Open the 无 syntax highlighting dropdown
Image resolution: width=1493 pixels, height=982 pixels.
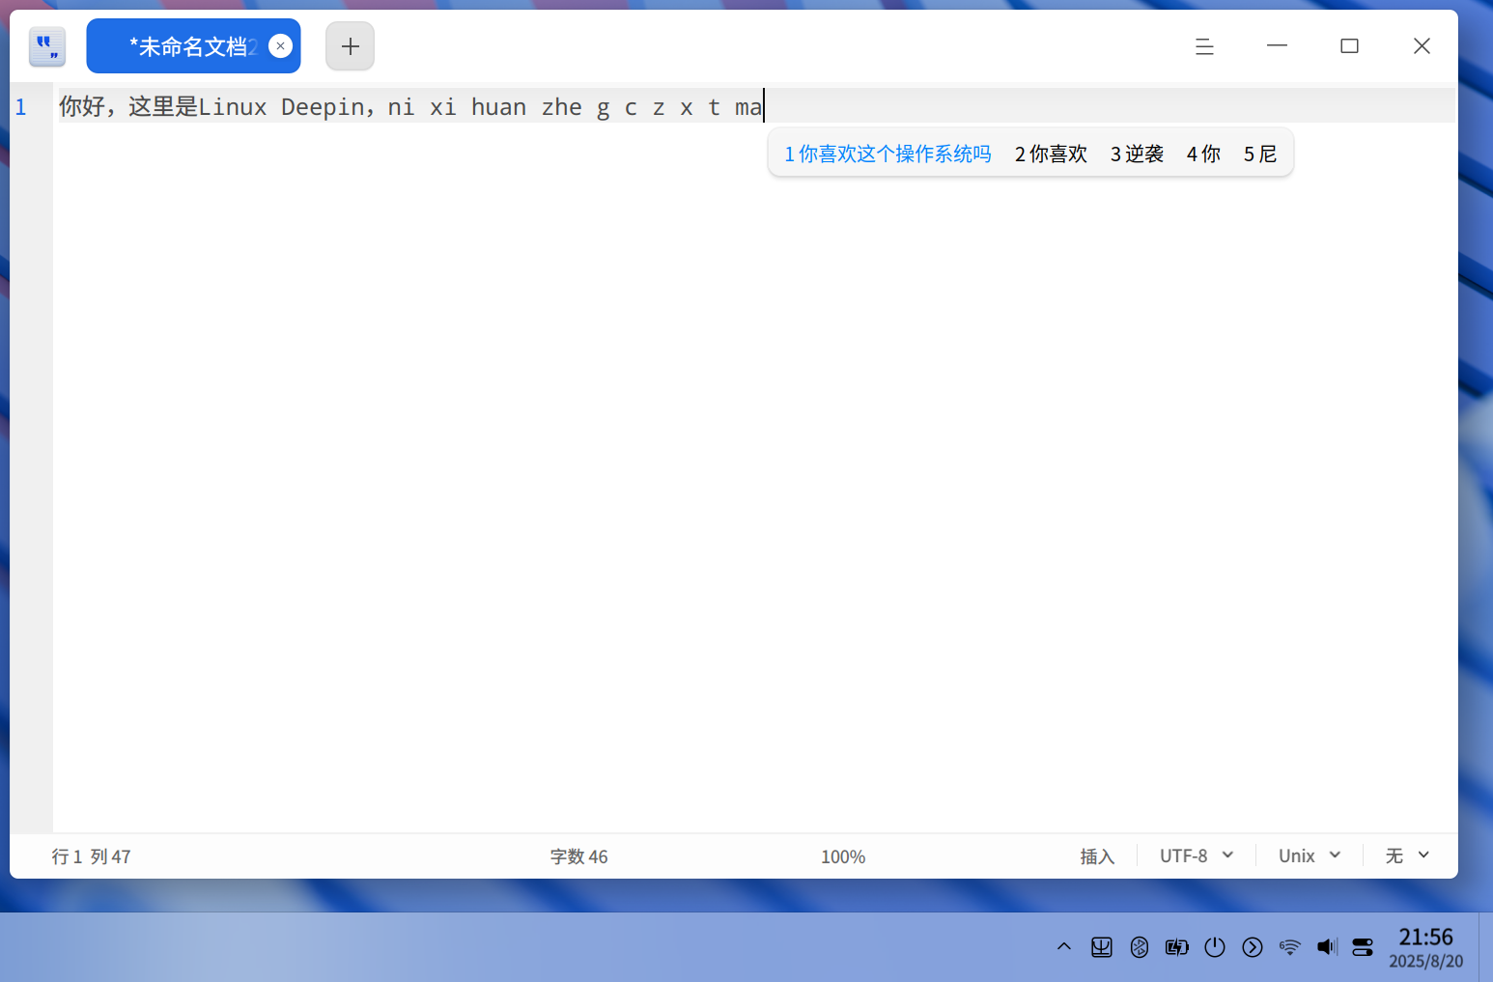coord(1407,856)
